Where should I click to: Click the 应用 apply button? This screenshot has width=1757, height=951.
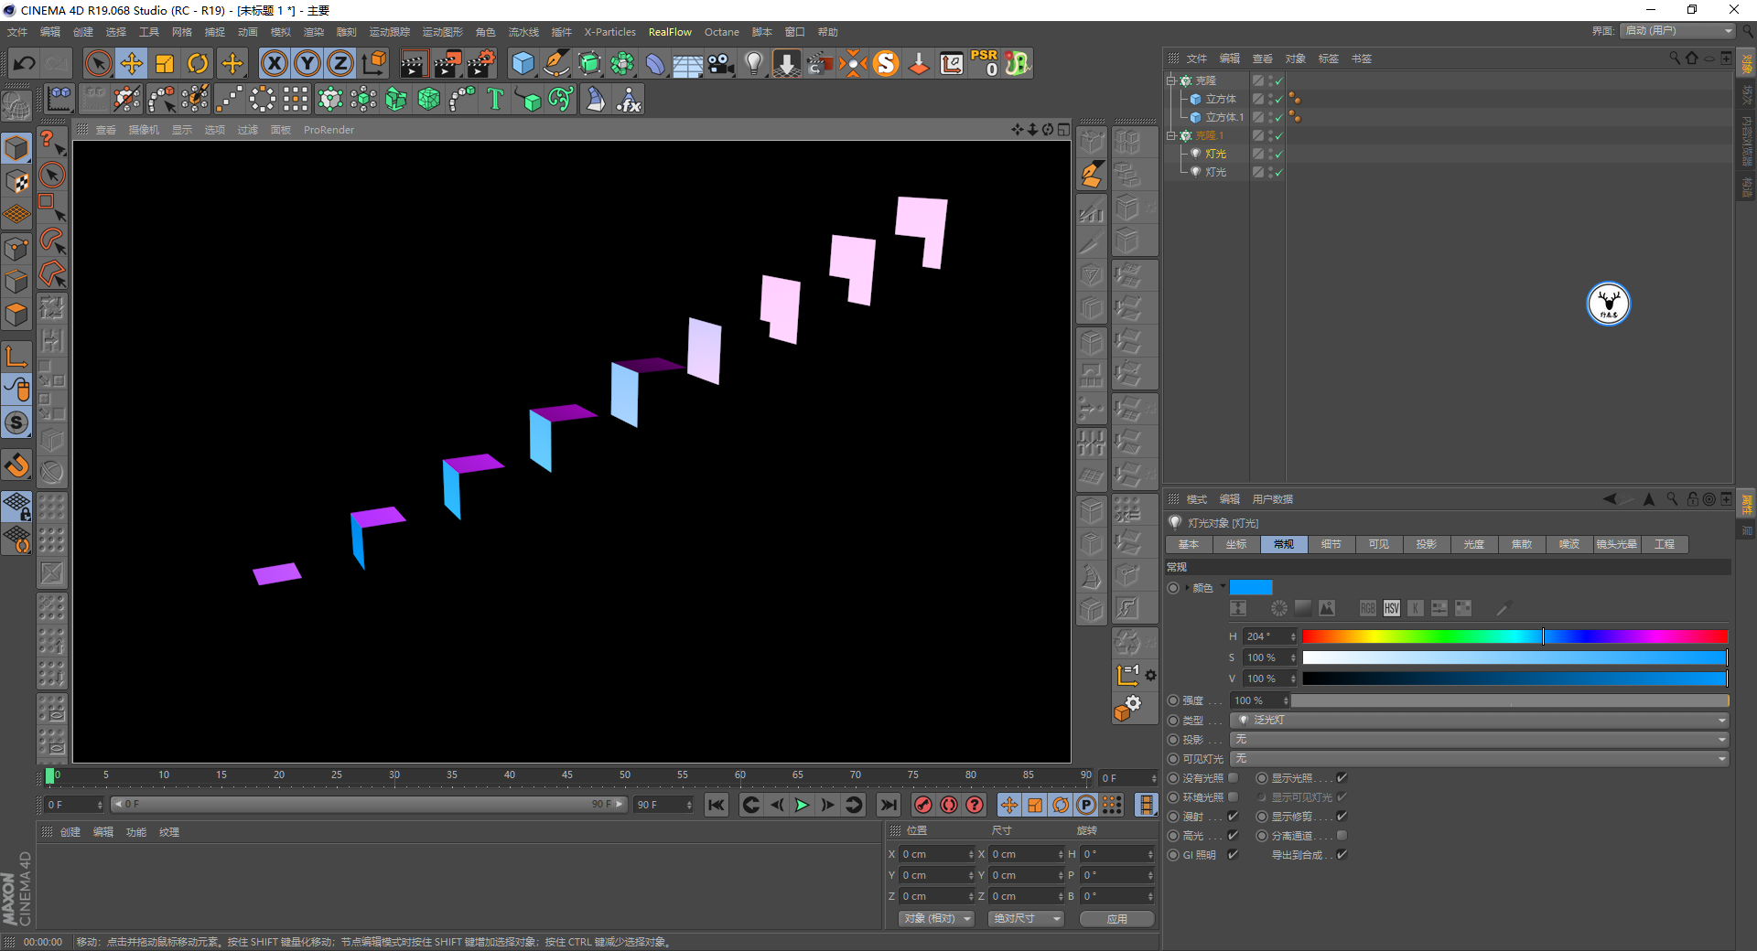tap(1117, 919)
